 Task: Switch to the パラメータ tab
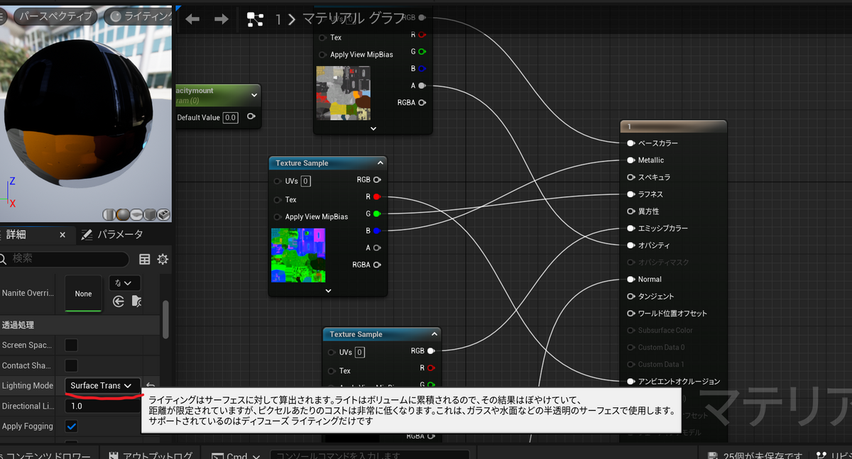point(112,234)
